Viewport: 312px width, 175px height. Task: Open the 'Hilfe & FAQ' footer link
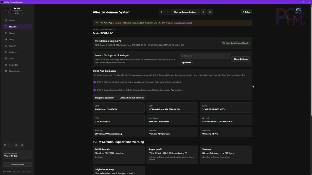(7, 172)
